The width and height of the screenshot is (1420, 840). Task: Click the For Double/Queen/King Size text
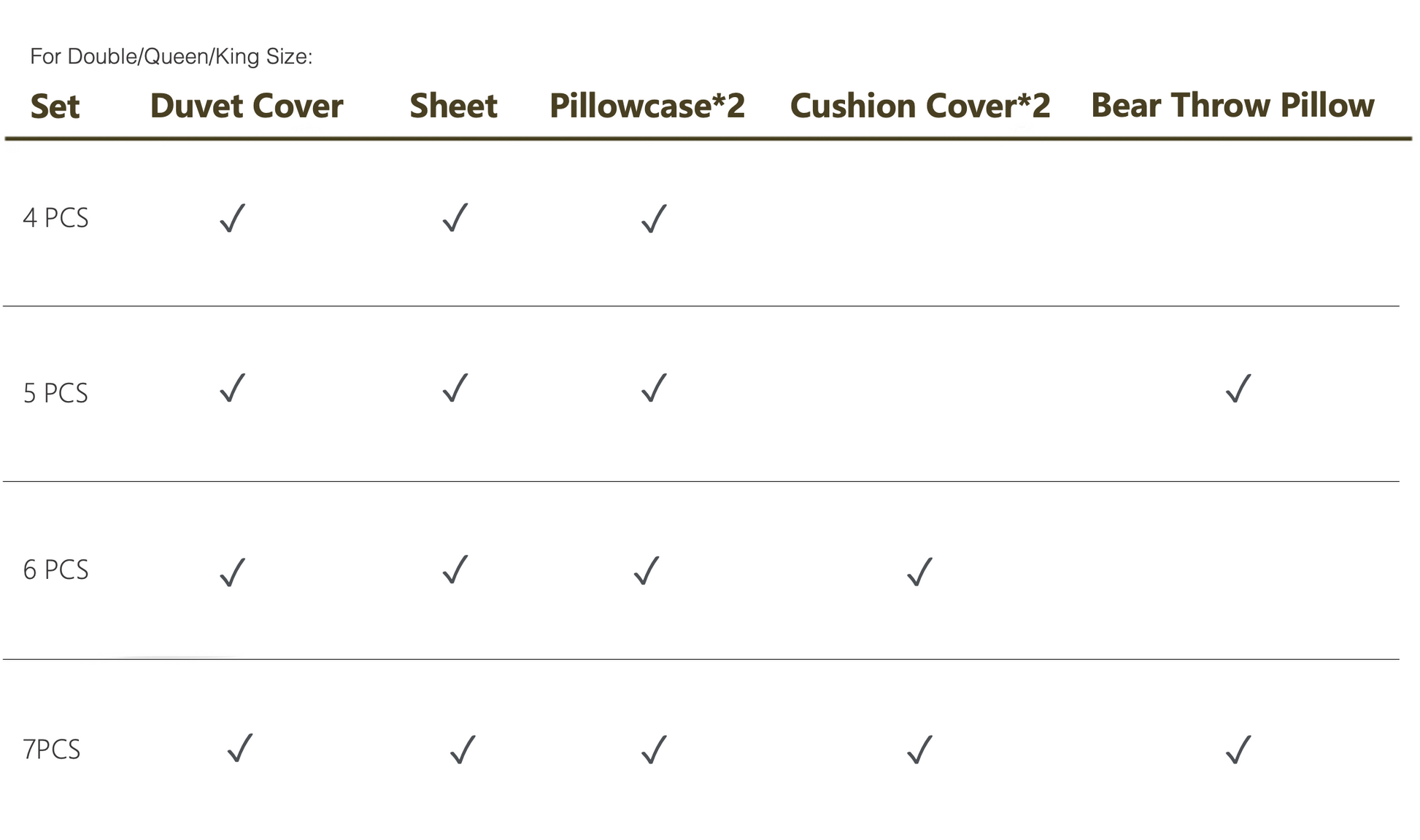[x=171, y=57]
